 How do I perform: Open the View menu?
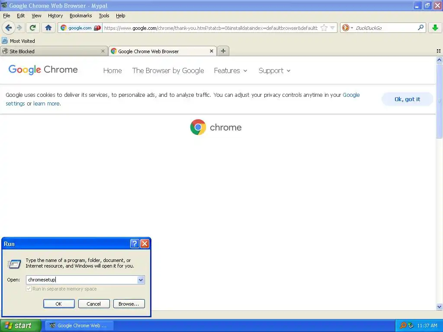36,16
